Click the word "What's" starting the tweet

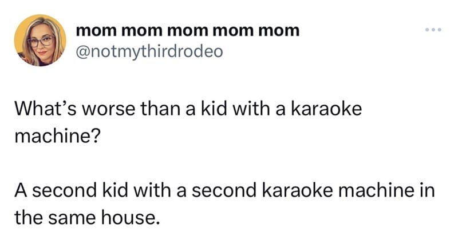46,109
